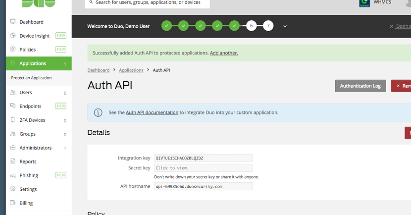Click the Applications breadcrumb link
This screenshot has width=411, height=215.
tap(131, 70)
